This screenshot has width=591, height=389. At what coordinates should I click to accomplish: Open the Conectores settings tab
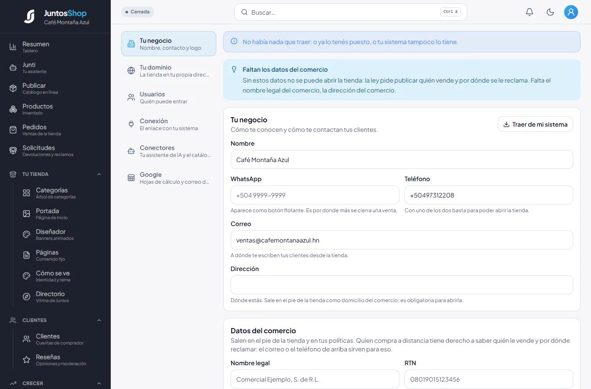tap(169, 151)
